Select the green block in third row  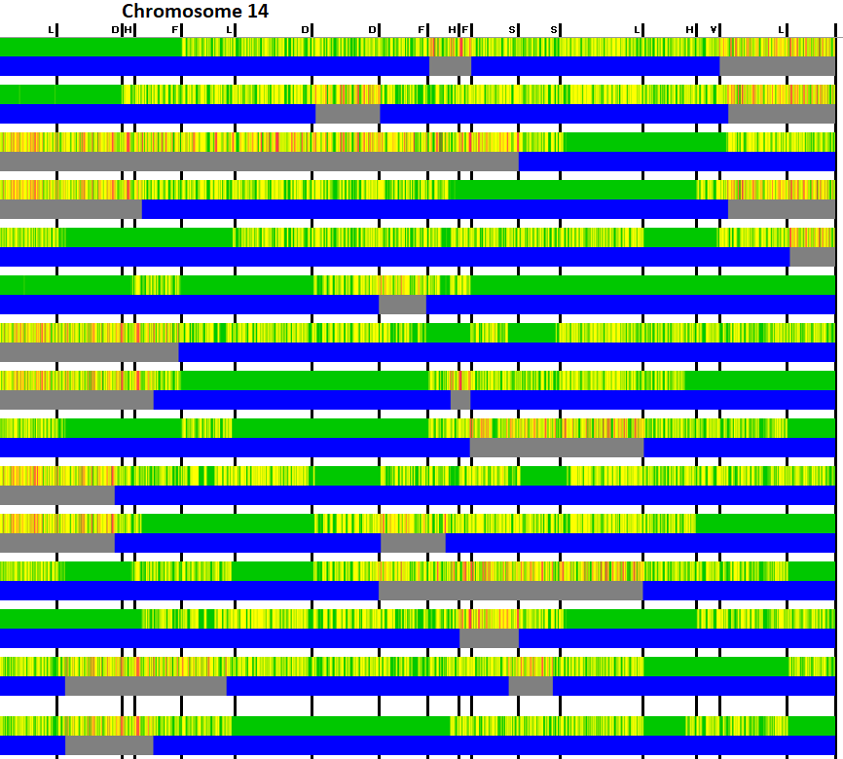[x=644, y=142]
